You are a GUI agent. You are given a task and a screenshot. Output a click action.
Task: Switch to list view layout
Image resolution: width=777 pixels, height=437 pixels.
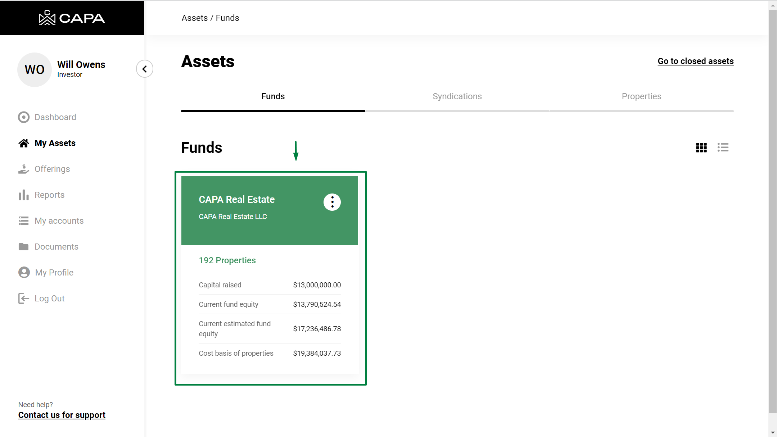723,147
